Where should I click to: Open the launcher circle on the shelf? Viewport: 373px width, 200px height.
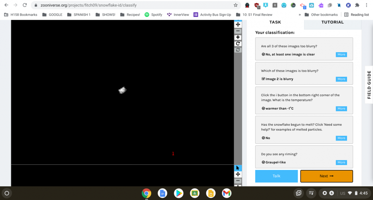coord(7,193)
